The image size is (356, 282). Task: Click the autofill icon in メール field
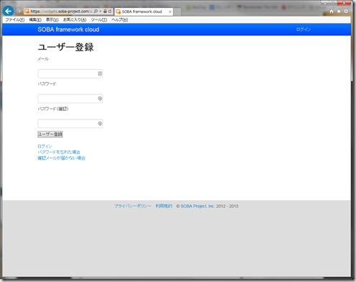100,73
